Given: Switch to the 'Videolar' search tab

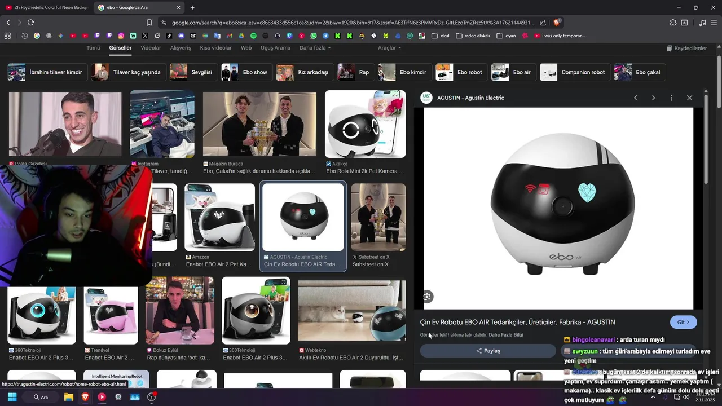Looking at the screenshot, I should (151, 48).
